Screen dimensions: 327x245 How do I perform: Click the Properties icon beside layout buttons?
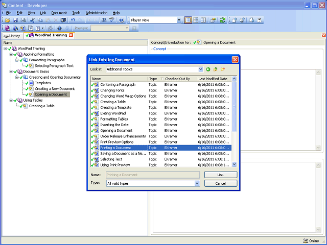tap(213, 20)
